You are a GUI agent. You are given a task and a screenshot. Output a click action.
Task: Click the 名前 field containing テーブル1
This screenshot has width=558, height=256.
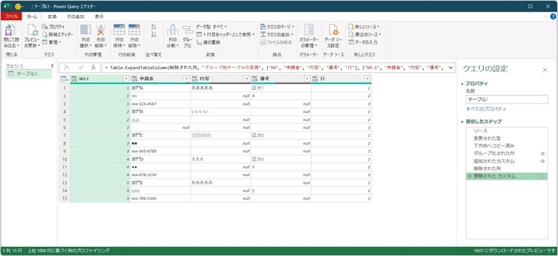pos(507,99)
